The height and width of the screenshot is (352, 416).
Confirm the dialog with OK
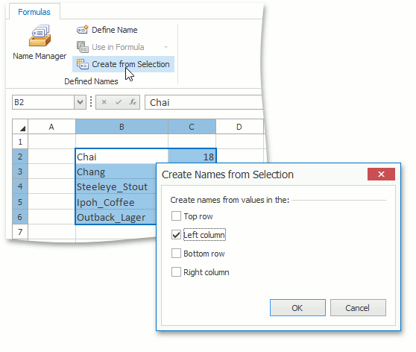[297, 308]
